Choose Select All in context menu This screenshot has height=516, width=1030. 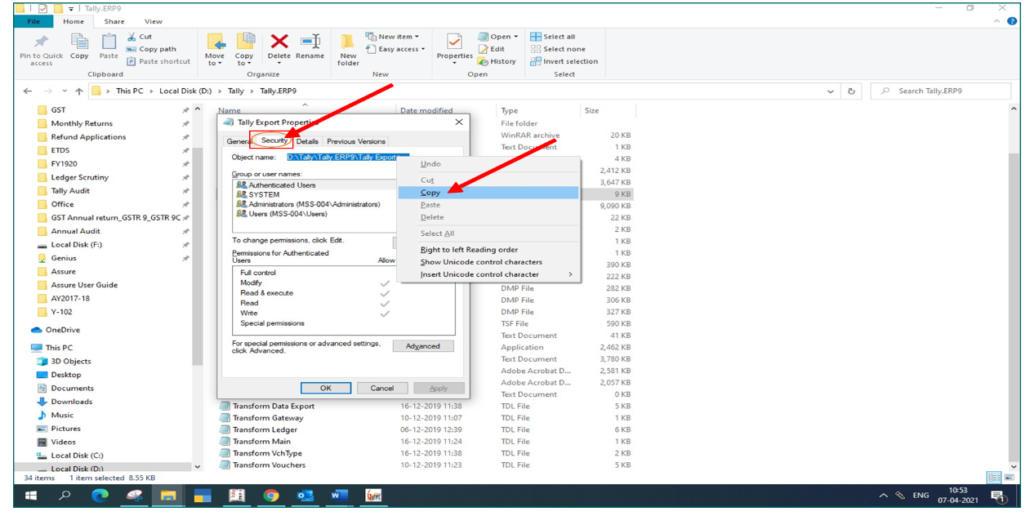point(488,234)
